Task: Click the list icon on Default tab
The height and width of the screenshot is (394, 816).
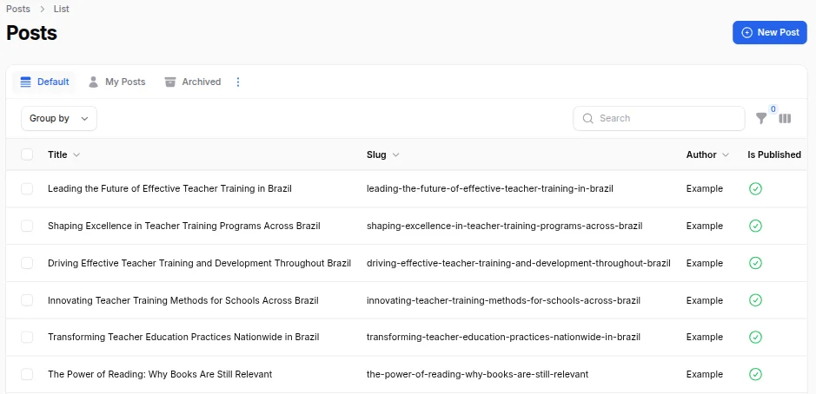Action: (25, 82)
